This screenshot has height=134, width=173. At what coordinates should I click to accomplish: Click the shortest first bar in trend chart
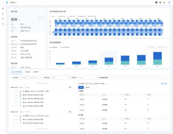coord(60,64)
